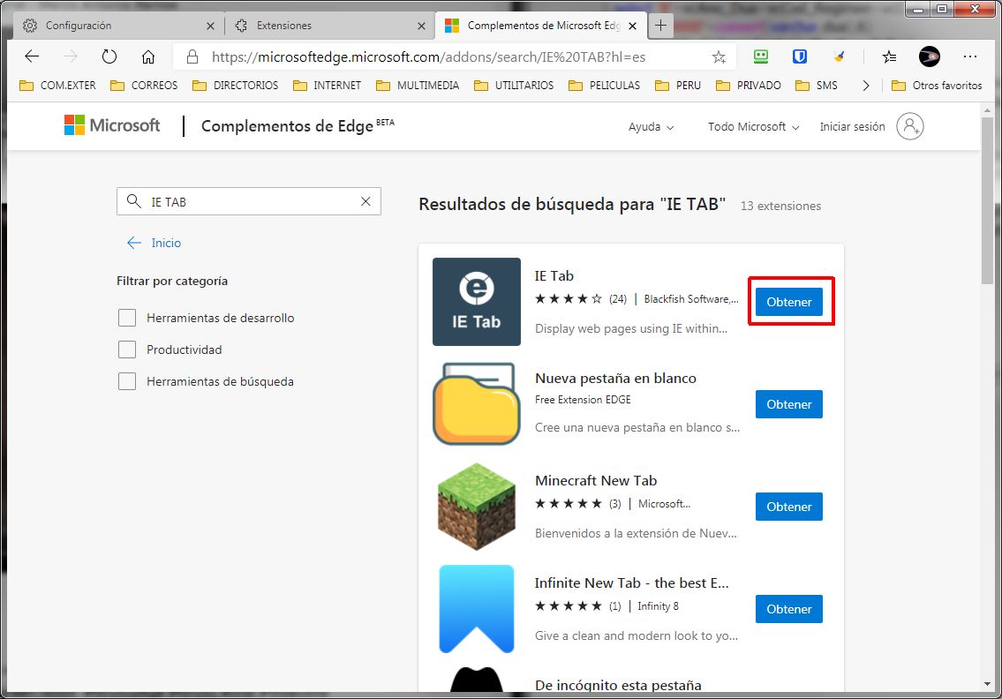Viewport: 1002px width, 699px height.
Task: Click Obtener for Minecraft New Tab
Action: (x=789, y=506)
